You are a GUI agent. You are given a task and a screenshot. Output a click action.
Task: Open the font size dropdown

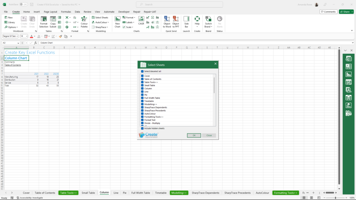click(x=26, y=36)
